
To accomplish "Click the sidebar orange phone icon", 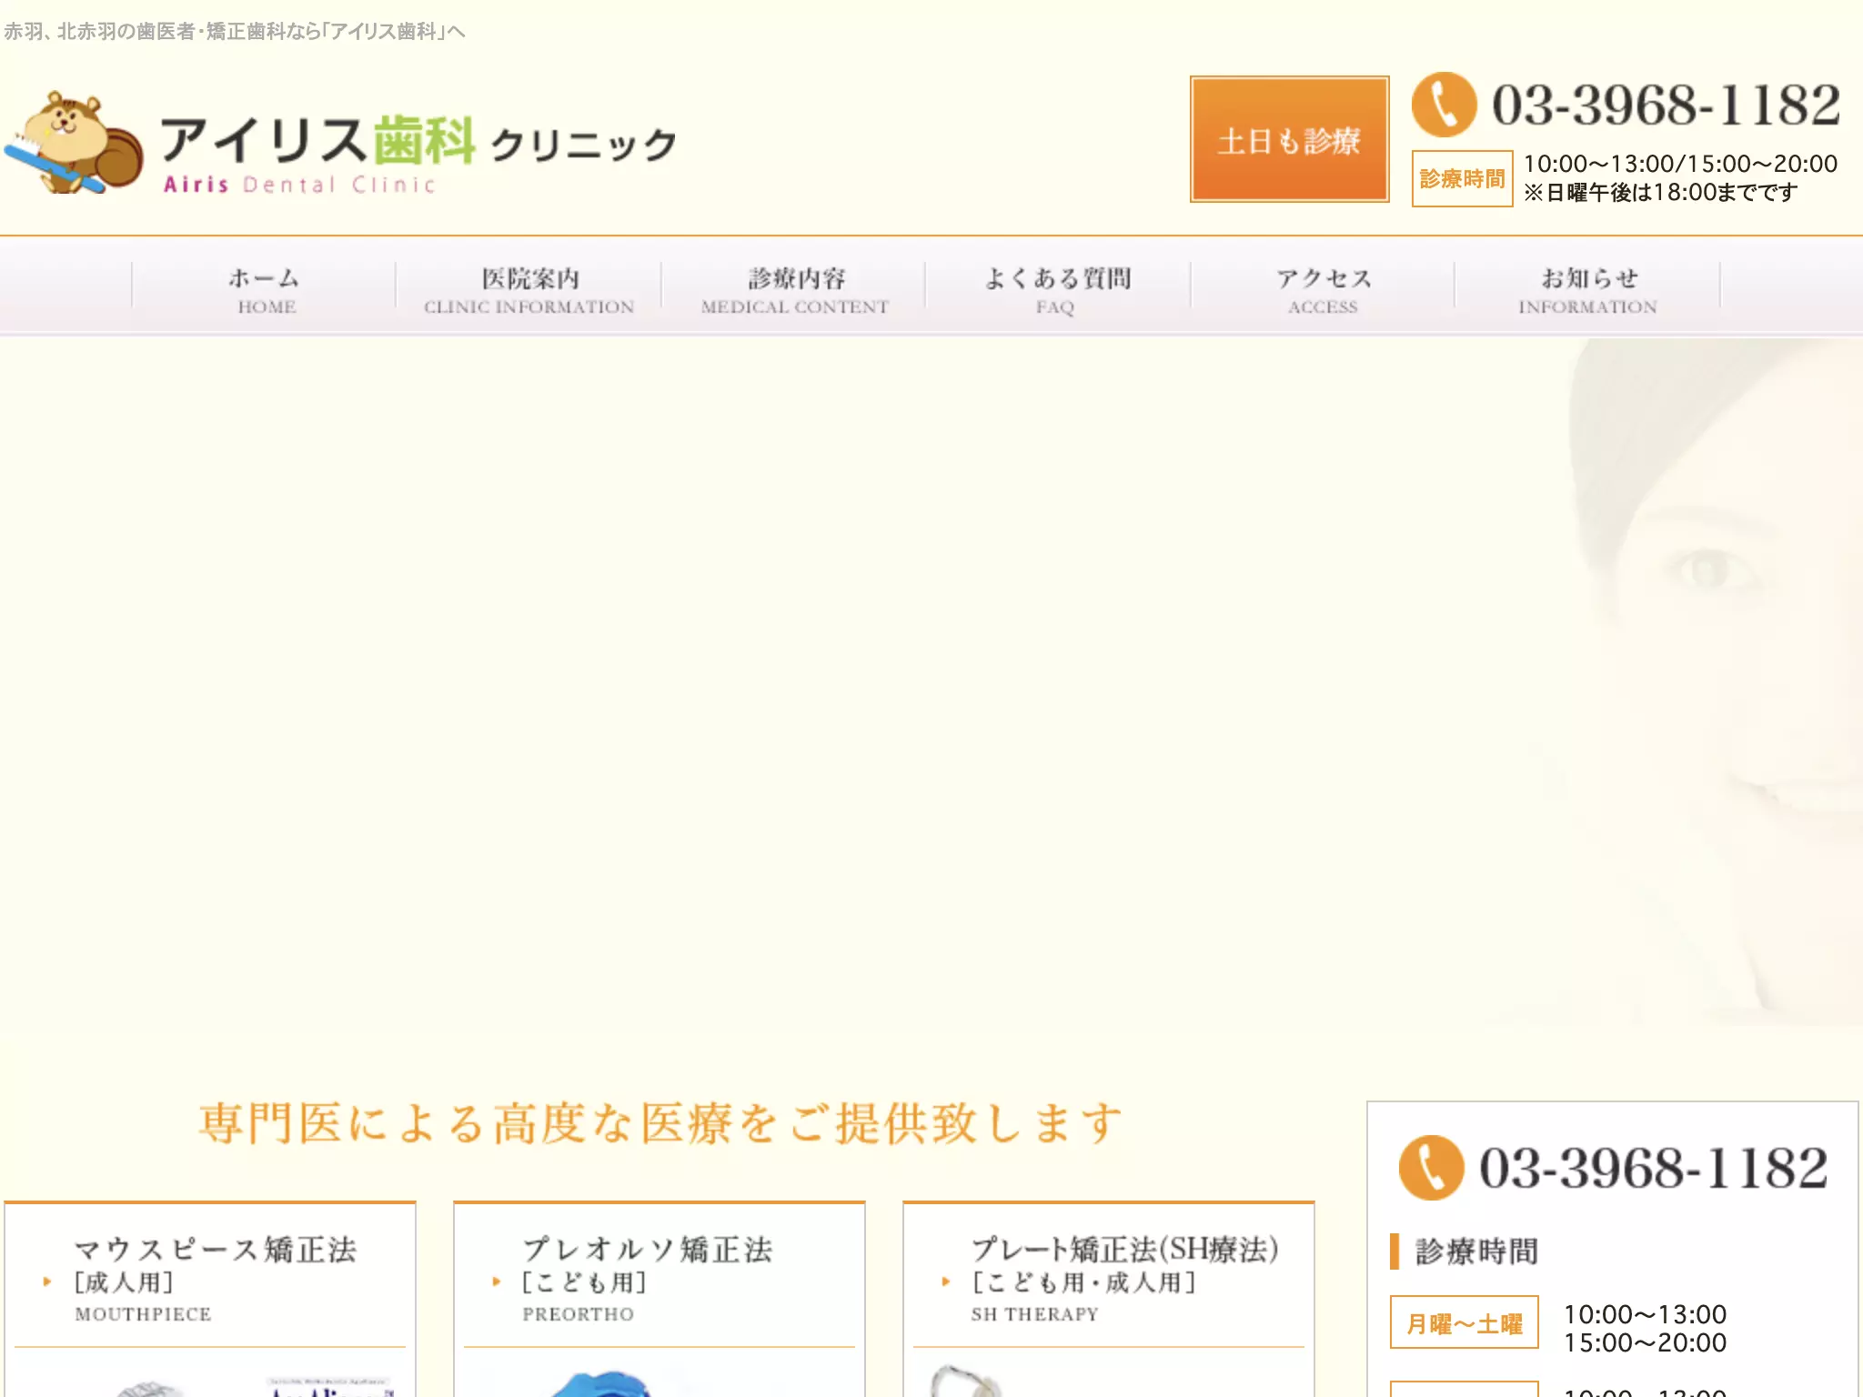I will tap(1431, 1167).
